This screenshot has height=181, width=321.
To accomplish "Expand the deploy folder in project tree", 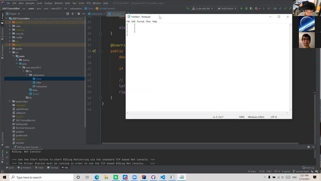I will (x=17, y=60).
